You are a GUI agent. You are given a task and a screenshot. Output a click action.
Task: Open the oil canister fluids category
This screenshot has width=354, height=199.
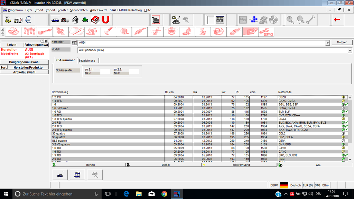[92, 31]
